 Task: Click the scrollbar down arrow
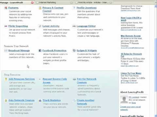pyautogui.click(x=156, y=116)
